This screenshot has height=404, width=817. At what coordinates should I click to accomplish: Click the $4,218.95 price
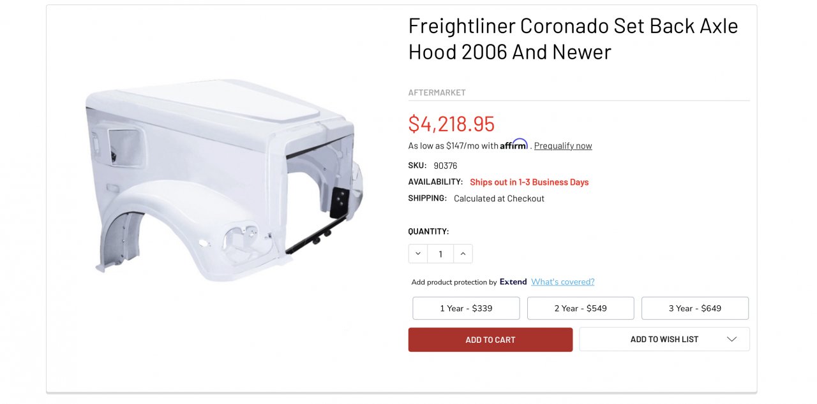(451, 124)
